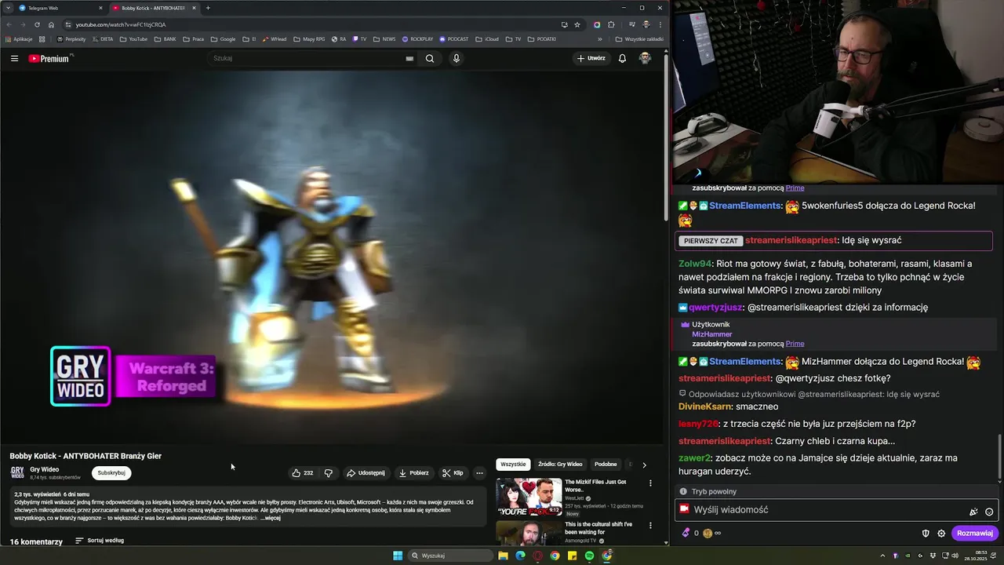
Task: Open hidden bookmarks overflow chevron
Action: point(600,38)
